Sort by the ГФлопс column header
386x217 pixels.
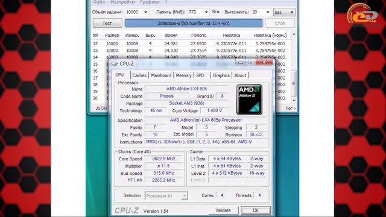198,36
